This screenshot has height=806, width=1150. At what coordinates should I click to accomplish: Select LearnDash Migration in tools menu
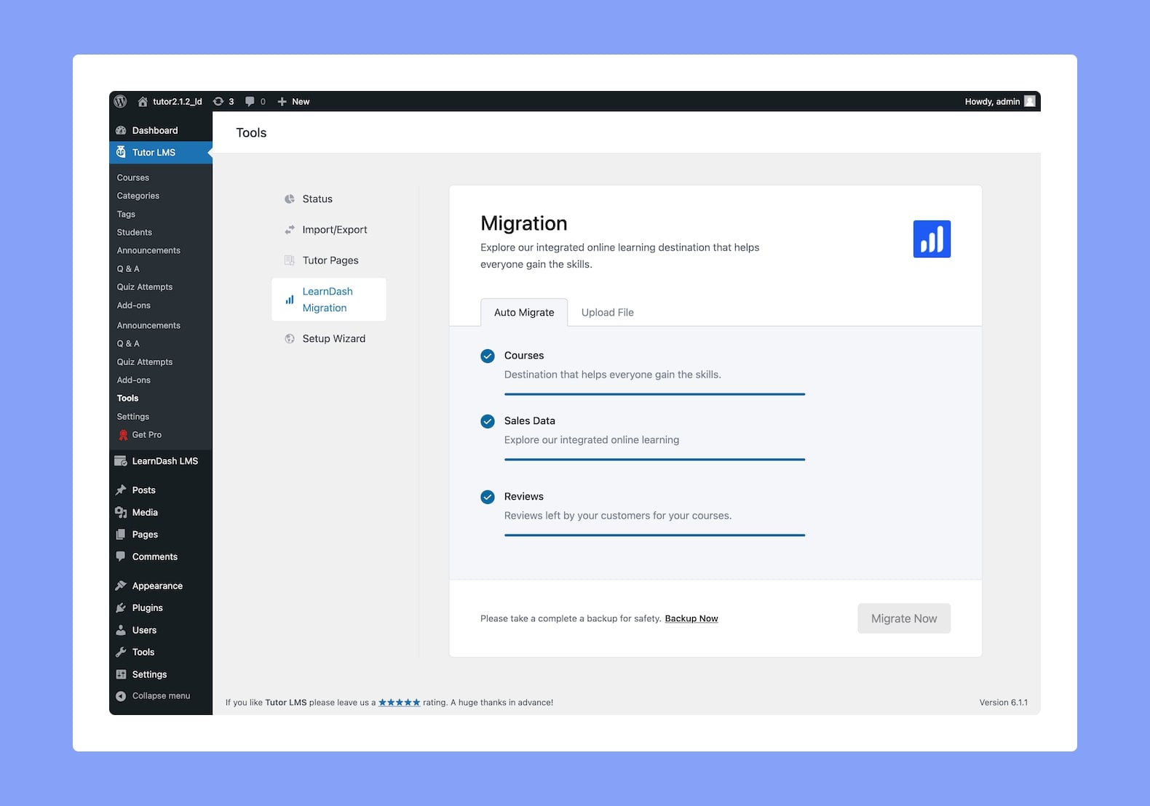click(329, 300)
